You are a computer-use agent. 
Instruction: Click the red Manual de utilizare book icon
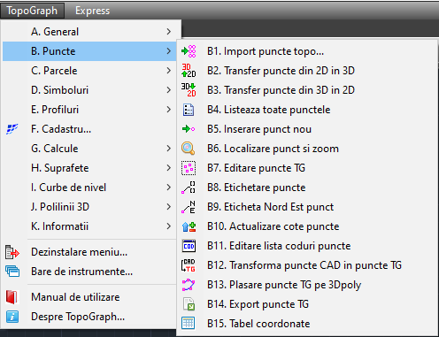pos(12,297)
